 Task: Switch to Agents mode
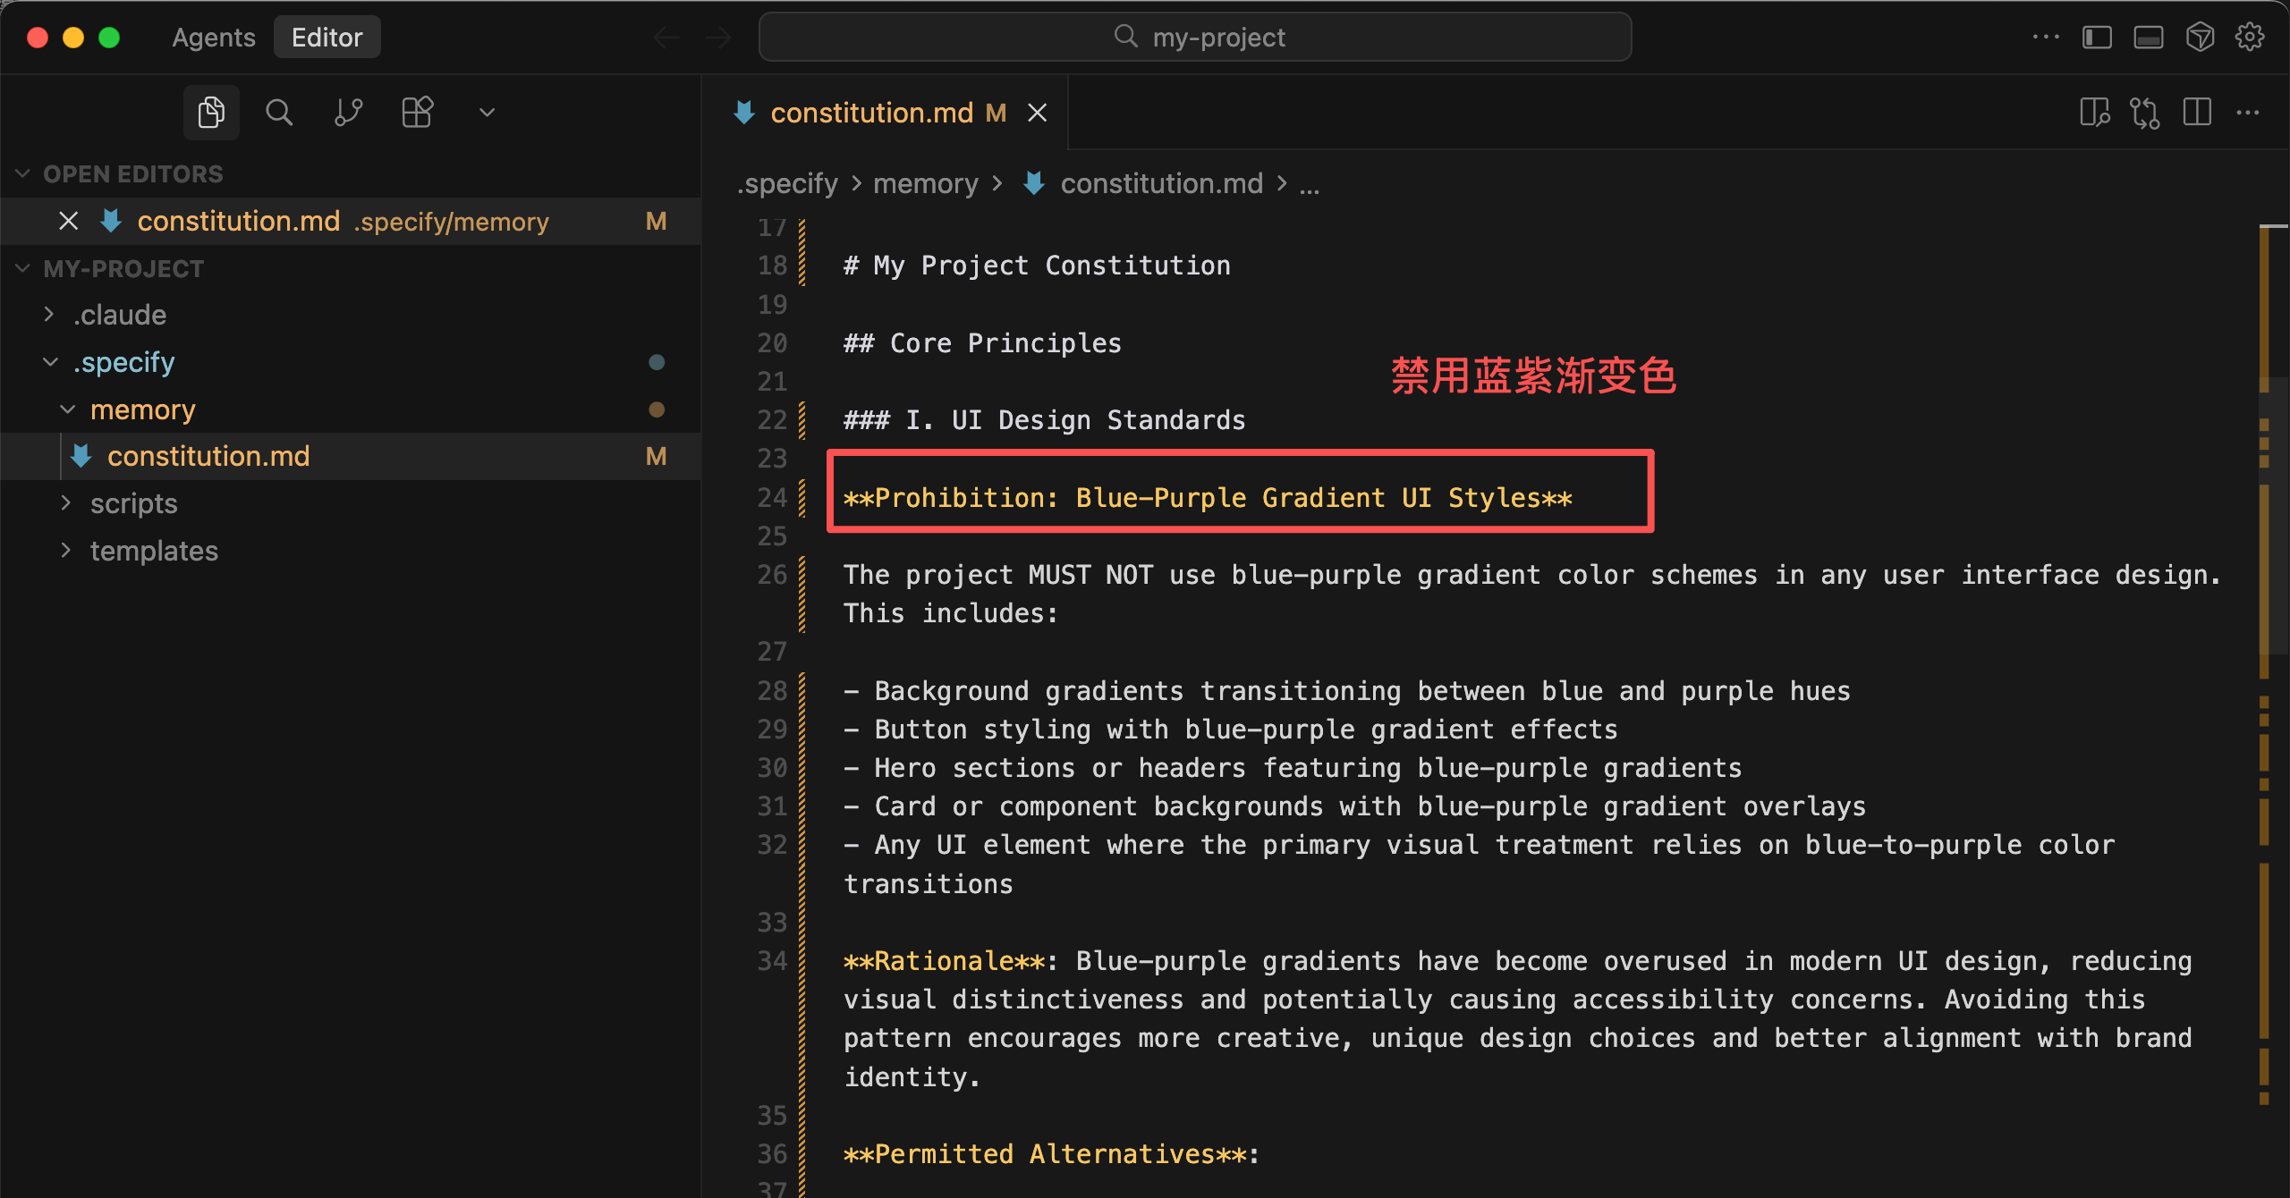214,38
